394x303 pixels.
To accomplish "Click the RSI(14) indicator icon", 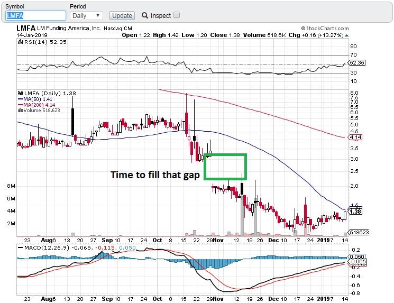I will pyautogui.click(x=20, y=42).
